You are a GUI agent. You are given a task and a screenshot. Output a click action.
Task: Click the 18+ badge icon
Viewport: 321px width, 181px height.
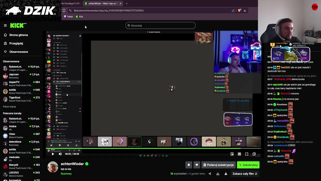(315, 7)
